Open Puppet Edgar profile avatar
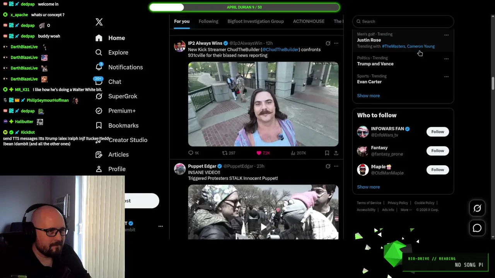The width and height of the screenshot is (495, 278). click(180, 169)
